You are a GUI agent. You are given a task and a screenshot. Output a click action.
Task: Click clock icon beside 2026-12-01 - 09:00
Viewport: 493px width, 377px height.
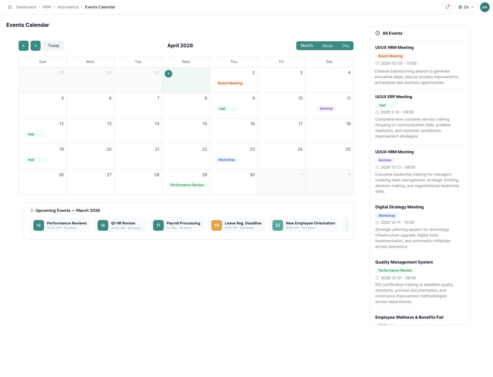point(377,278)
